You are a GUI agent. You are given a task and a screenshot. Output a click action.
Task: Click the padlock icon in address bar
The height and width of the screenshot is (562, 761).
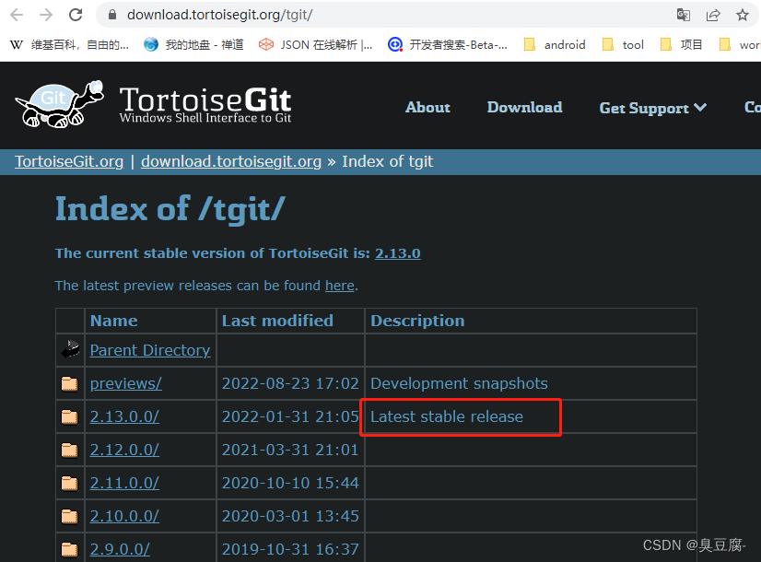pyautogui.click(x=112, y=15)
